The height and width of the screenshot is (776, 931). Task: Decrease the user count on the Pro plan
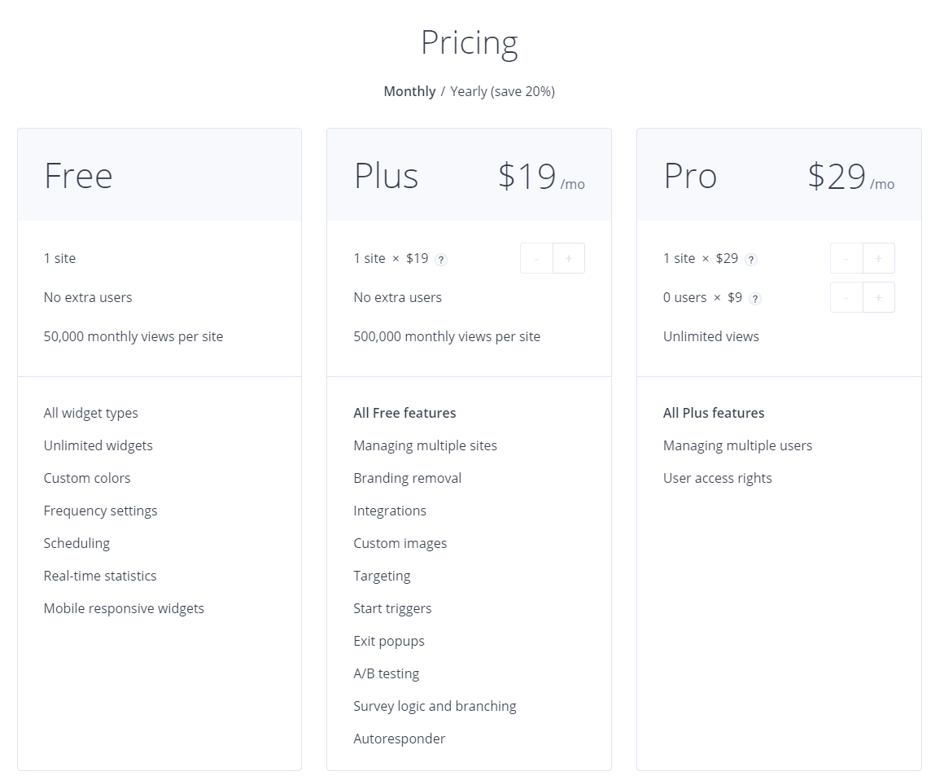846,297
